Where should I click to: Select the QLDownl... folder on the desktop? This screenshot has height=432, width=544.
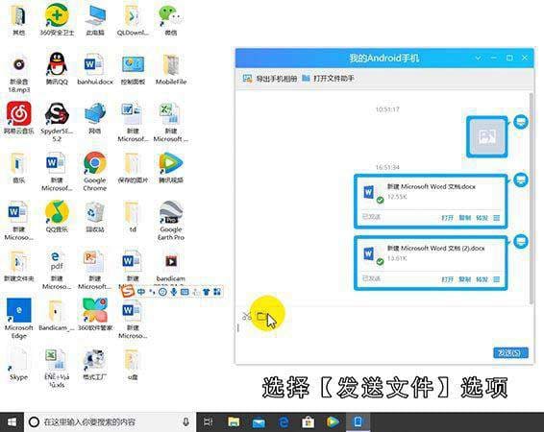coord(133,20)
